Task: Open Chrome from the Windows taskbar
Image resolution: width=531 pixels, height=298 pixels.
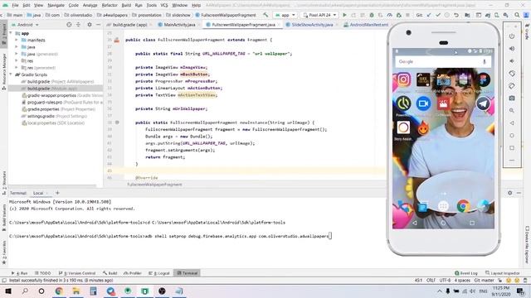Action: 59,291
